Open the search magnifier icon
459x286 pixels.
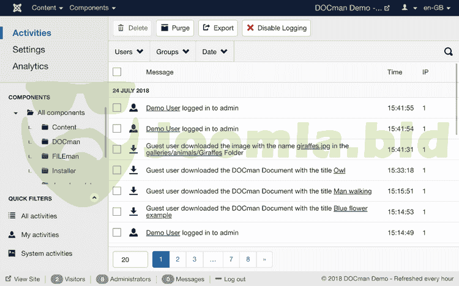(x=448, y=52)
